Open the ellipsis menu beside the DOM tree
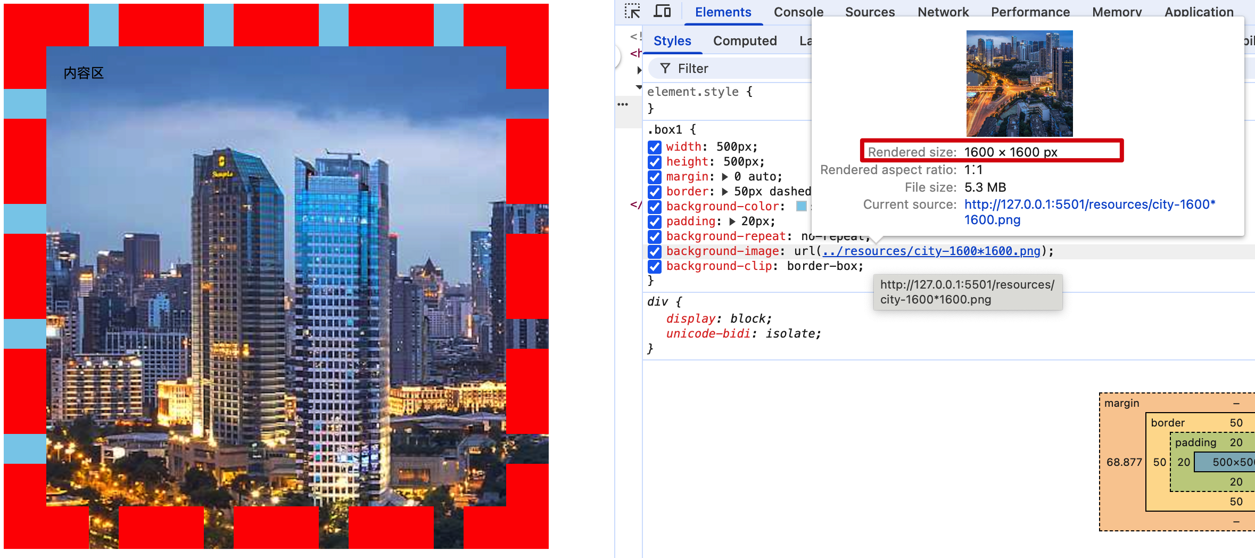The width and height of the screenshot is (1255, 558). pyautogui.click(x=623, y=104)
